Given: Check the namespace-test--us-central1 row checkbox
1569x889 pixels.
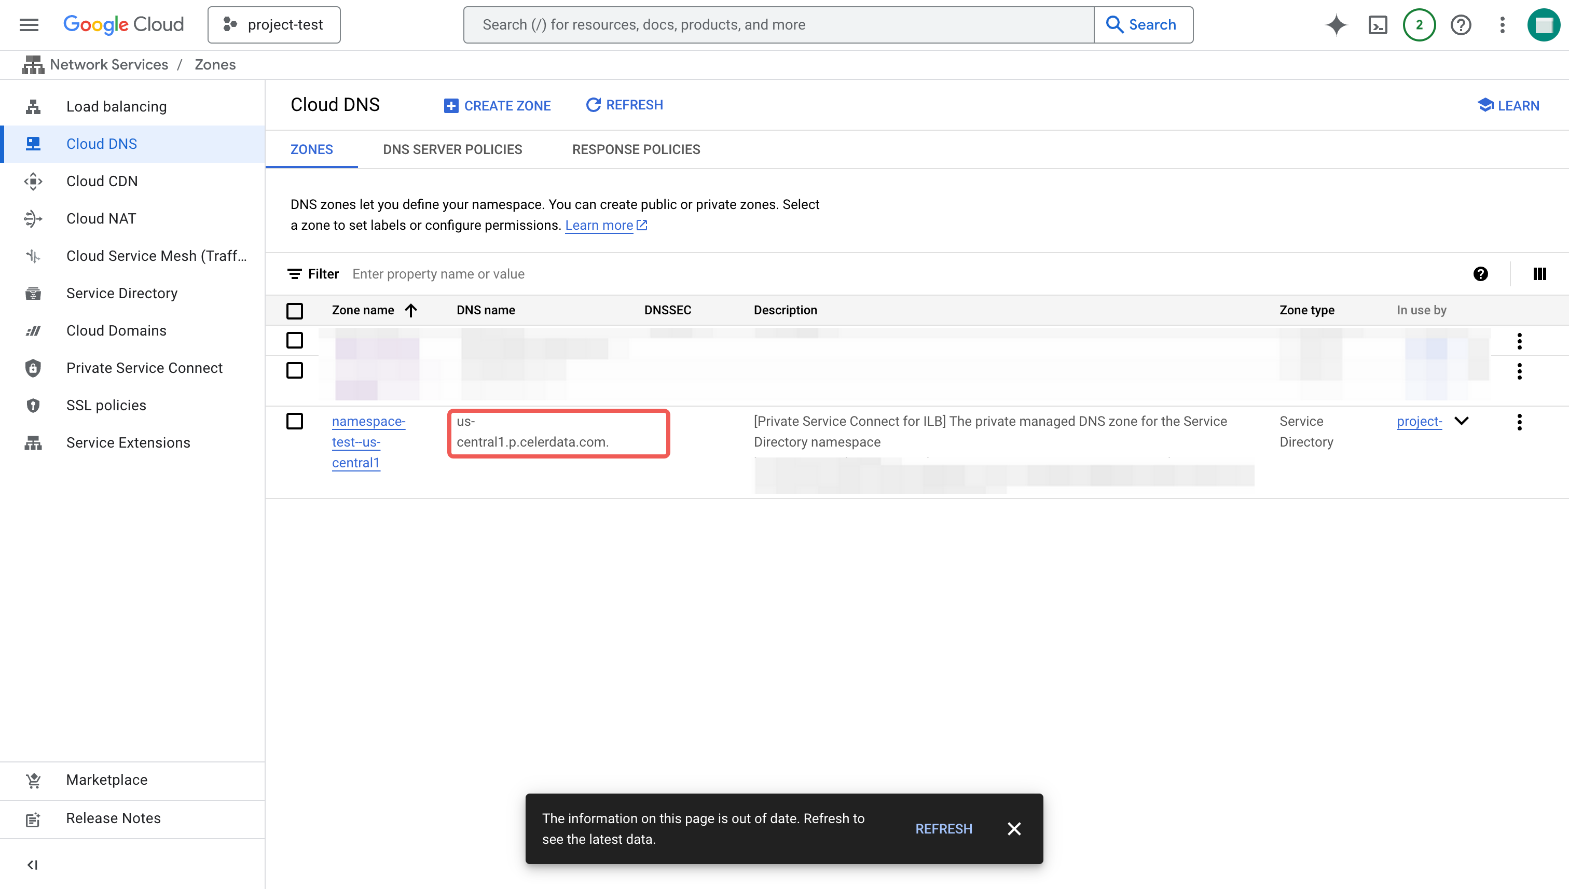Looking at the screenshot, I should 294,421.
